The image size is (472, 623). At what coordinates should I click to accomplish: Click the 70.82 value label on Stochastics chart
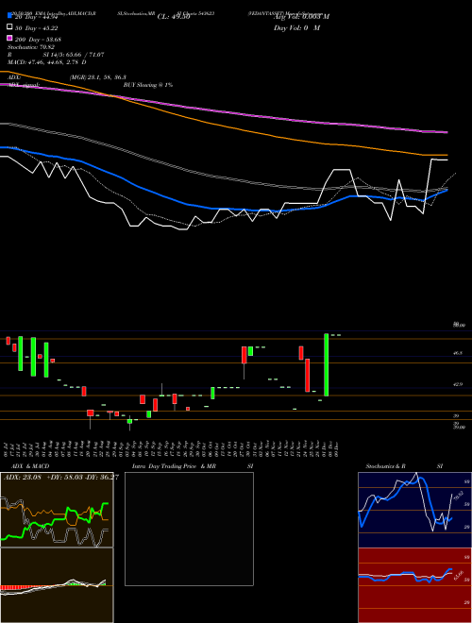(457, 496)
